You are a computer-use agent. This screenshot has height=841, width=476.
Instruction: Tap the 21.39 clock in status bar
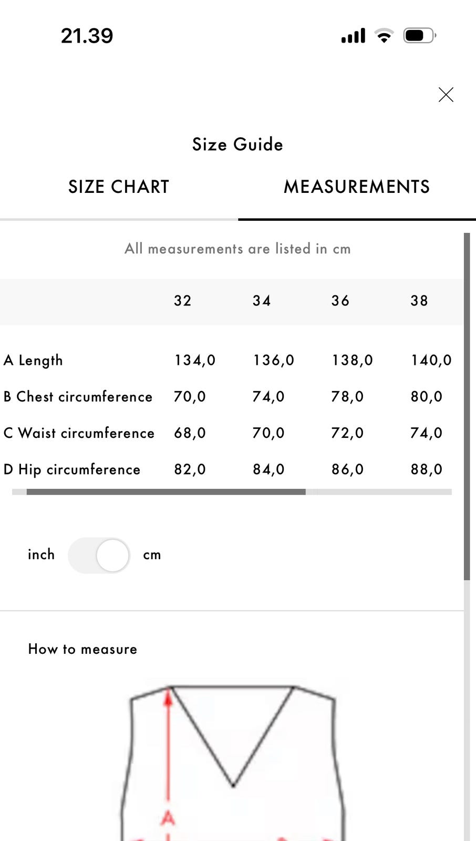pos(87,36)
